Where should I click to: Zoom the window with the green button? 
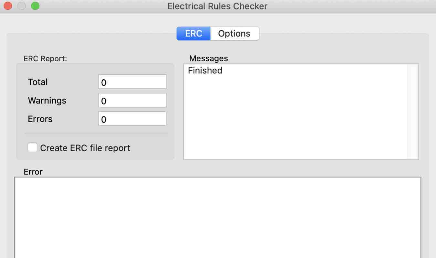(35, 6)
